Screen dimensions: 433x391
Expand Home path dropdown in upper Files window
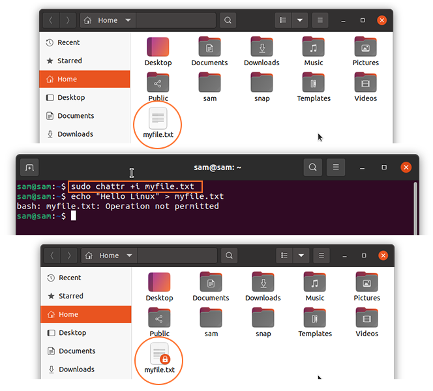128,20
